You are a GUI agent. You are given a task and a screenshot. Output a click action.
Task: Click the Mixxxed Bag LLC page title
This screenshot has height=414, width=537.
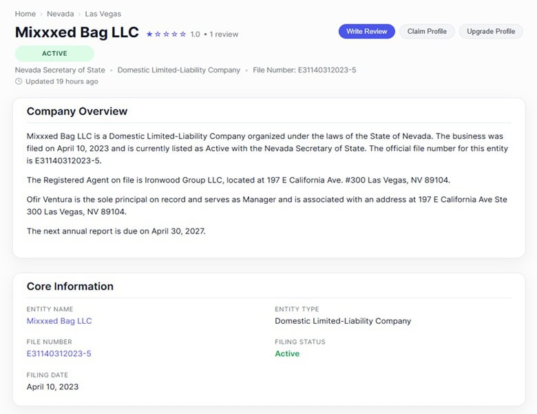click(76, 32)
